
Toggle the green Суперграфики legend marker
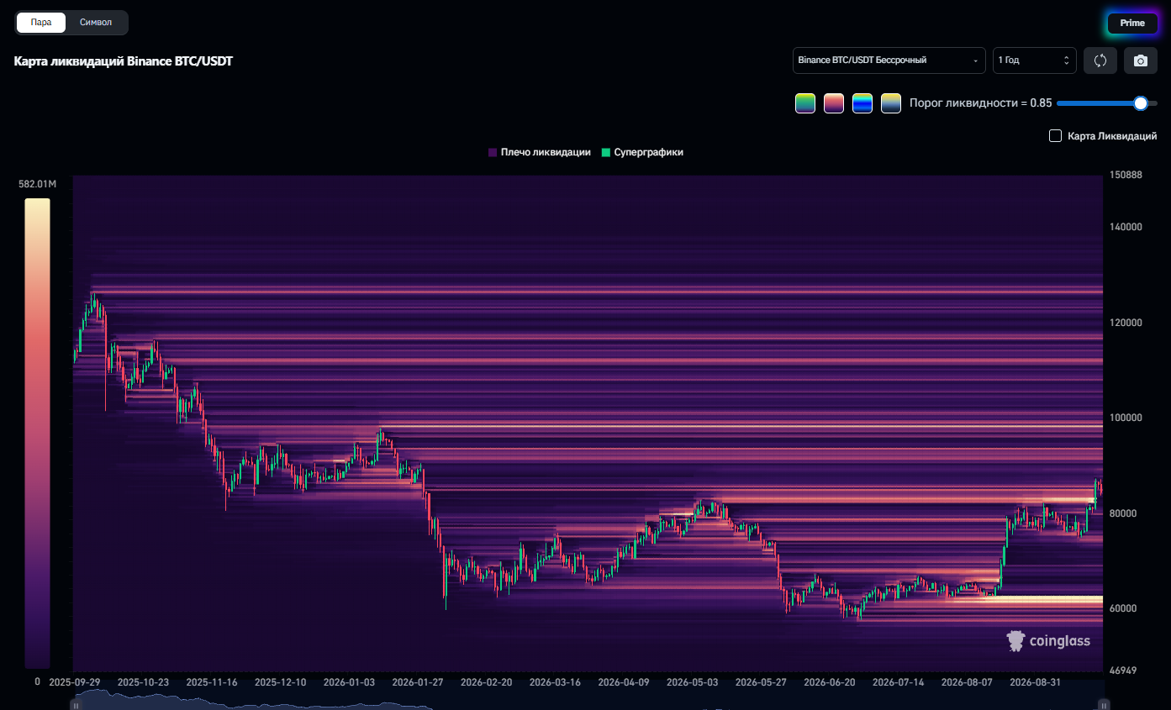[x=606, y=152]
